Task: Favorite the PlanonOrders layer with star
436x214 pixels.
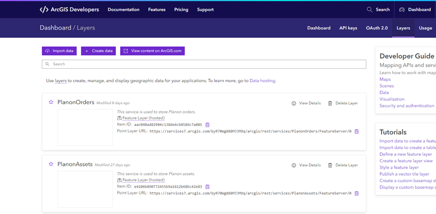Action: [51, 102]
